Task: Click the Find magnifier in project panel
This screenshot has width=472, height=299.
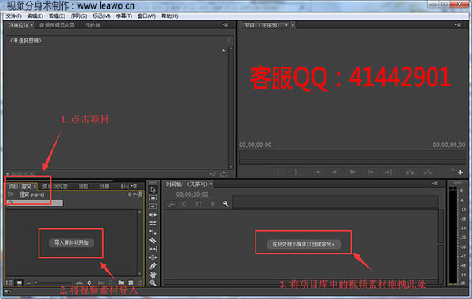Action: click(x=110, y=283)
